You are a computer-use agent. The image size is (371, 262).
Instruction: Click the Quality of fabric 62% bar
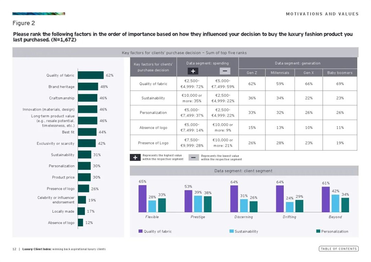[x=91, y=75]
